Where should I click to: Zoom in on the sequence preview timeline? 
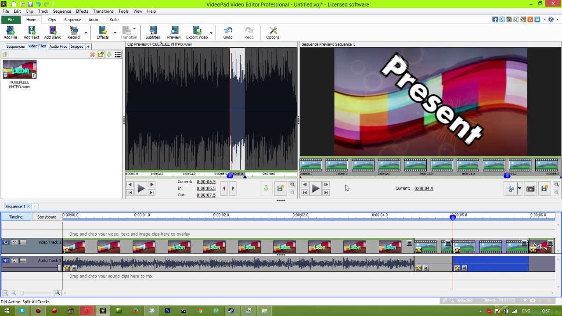[556, 185]
